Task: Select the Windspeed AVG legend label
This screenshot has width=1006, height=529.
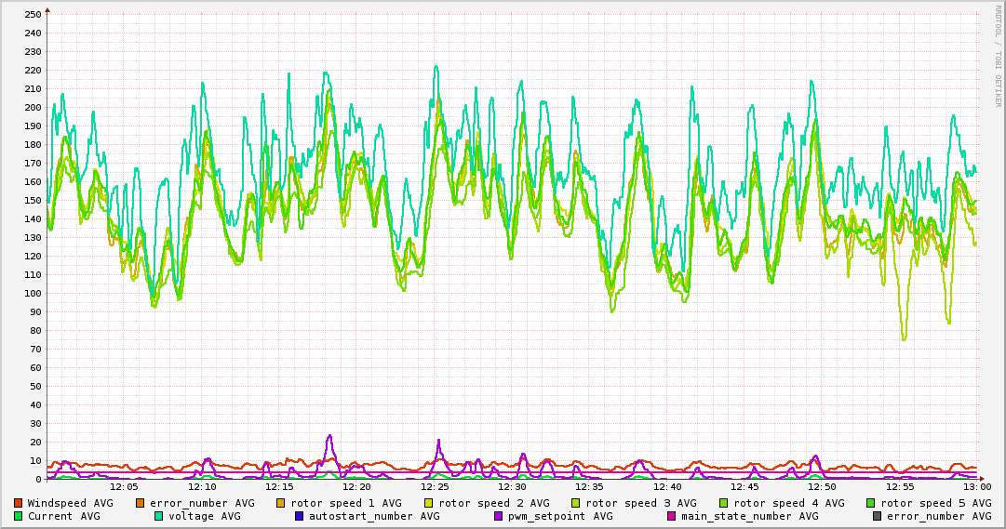Action: (70, 503)
